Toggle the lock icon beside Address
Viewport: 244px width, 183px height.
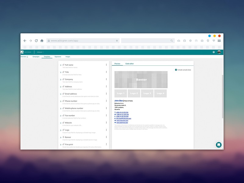pos(63,86)
